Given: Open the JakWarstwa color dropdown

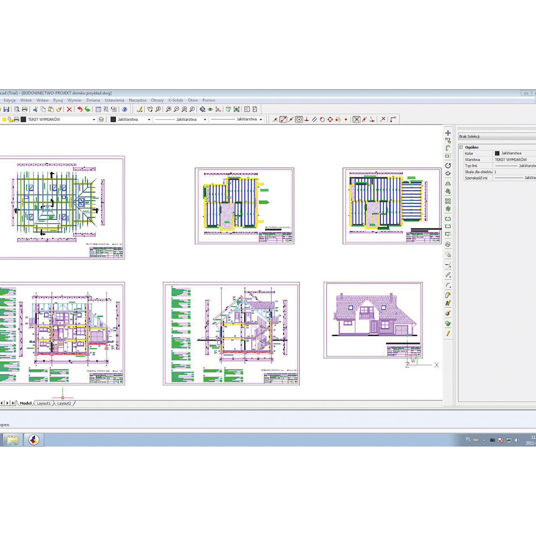Looking at the screenshot, I should point(149,120).
